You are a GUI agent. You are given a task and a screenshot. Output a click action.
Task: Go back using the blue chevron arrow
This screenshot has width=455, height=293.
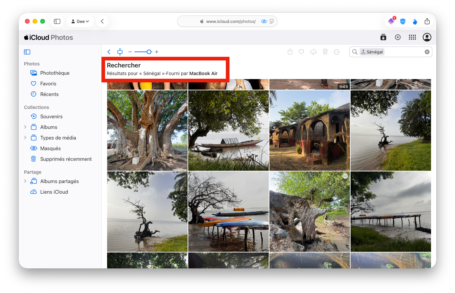pos(109,52)
